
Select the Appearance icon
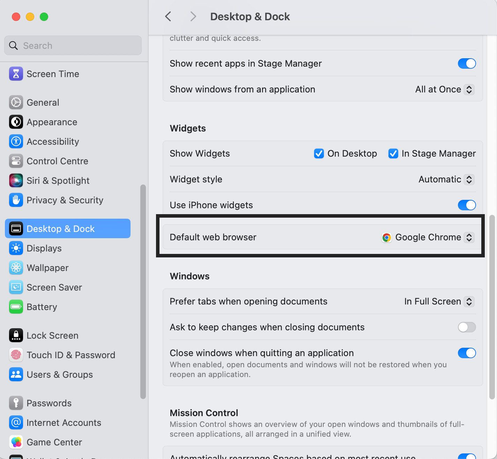[x=16, y=122]
